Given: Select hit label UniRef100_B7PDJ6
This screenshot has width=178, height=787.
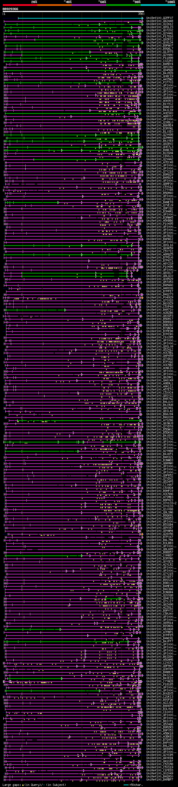Looking at the screenshot, I should coord(160,257).
